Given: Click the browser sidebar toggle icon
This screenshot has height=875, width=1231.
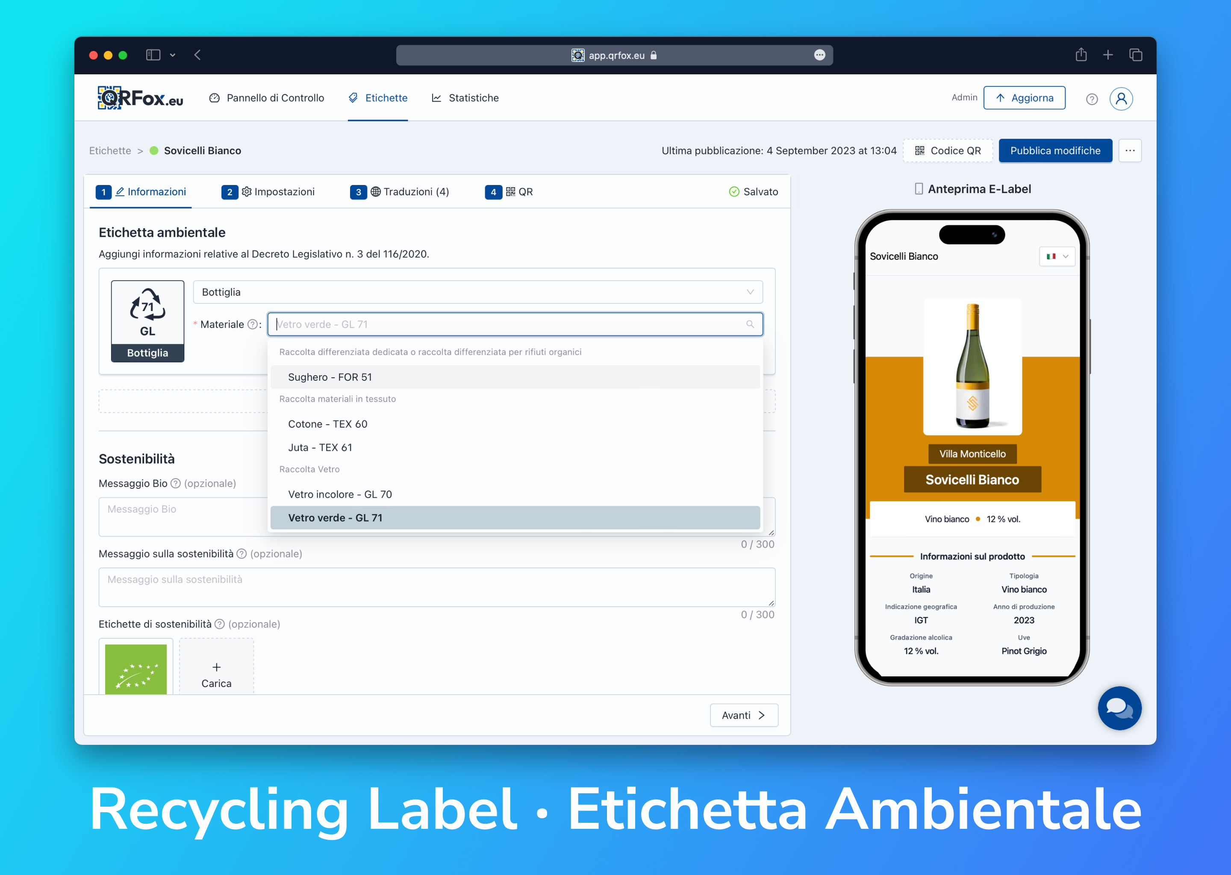Looking at the screenshot, I should [x=153, y=55].
